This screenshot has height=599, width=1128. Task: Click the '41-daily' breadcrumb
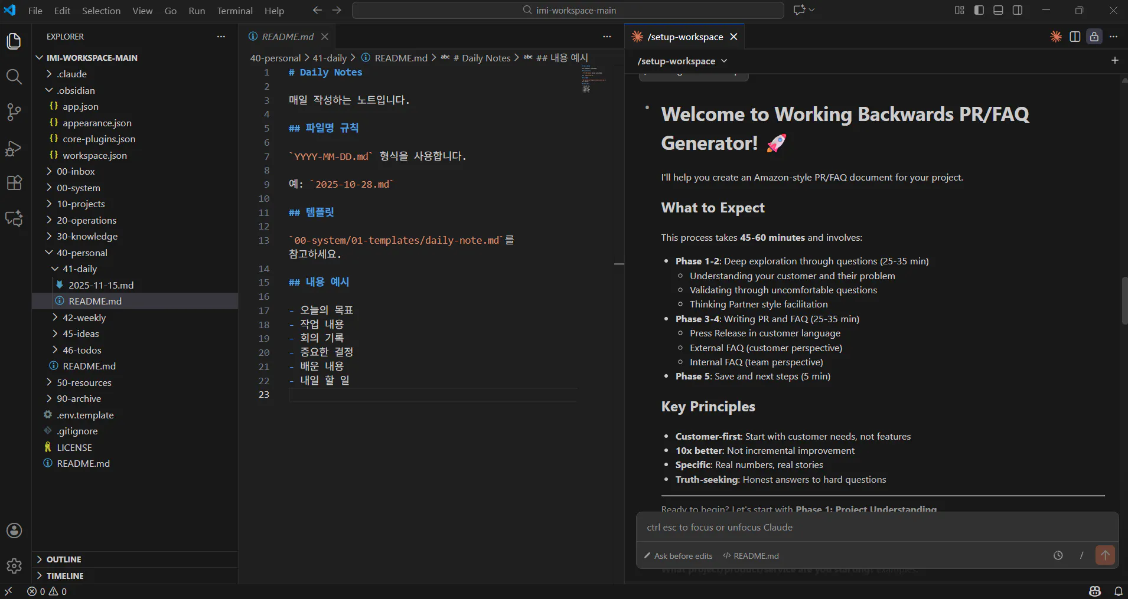click(x=330, y=58)
